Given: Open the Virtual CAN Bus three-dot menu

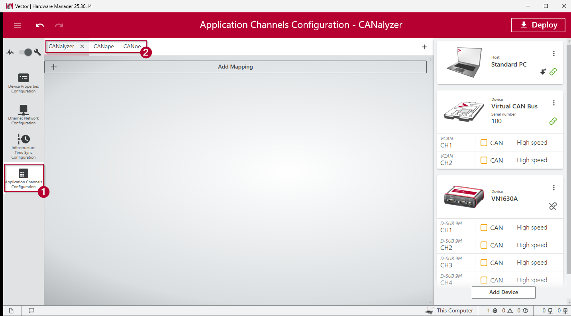Looking at the screenshot, I should point(553,103).
